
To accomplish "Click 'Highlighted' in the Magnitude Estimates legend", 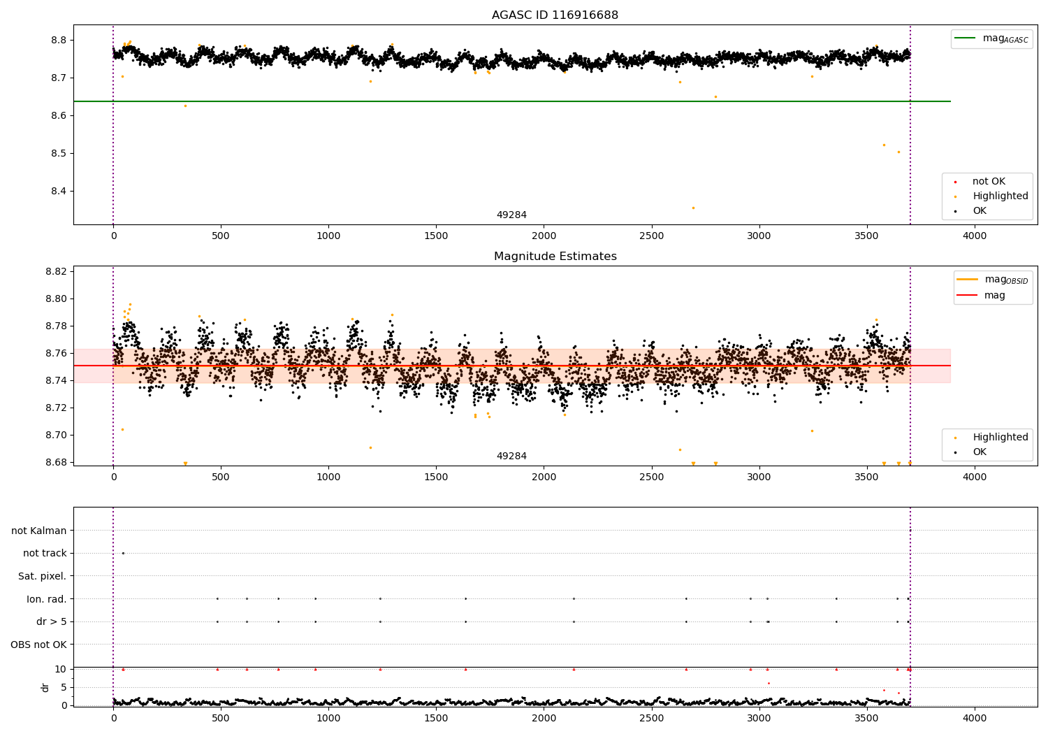I will tap(1000, 438).
